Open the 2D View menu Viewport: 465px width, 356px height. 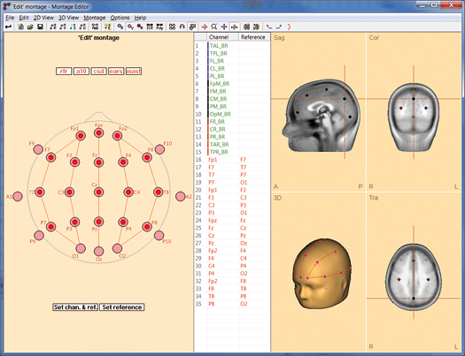[x=43, y=18]
